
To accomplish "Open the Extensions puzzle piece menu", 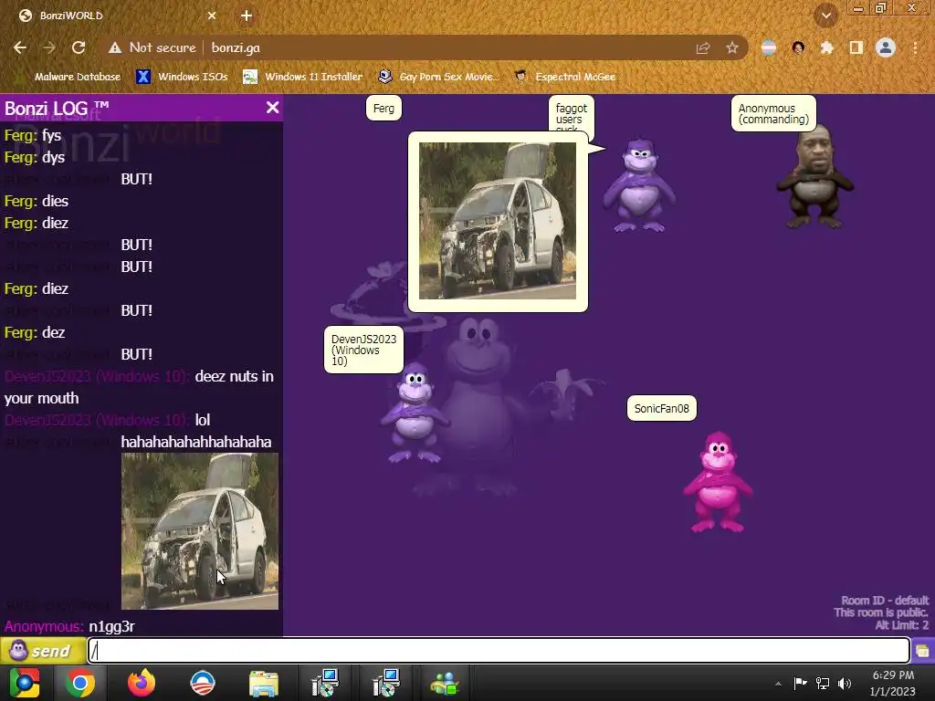I will click(826, 47).
